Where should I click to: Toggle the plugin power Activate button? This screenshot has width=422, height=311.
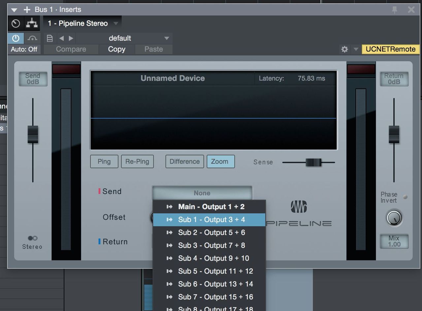coord(16,38)
